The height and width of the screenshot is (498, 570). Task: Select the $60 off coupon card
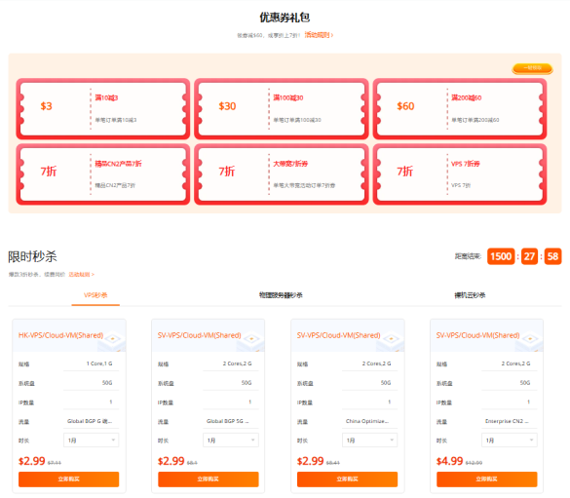point(460,109)
